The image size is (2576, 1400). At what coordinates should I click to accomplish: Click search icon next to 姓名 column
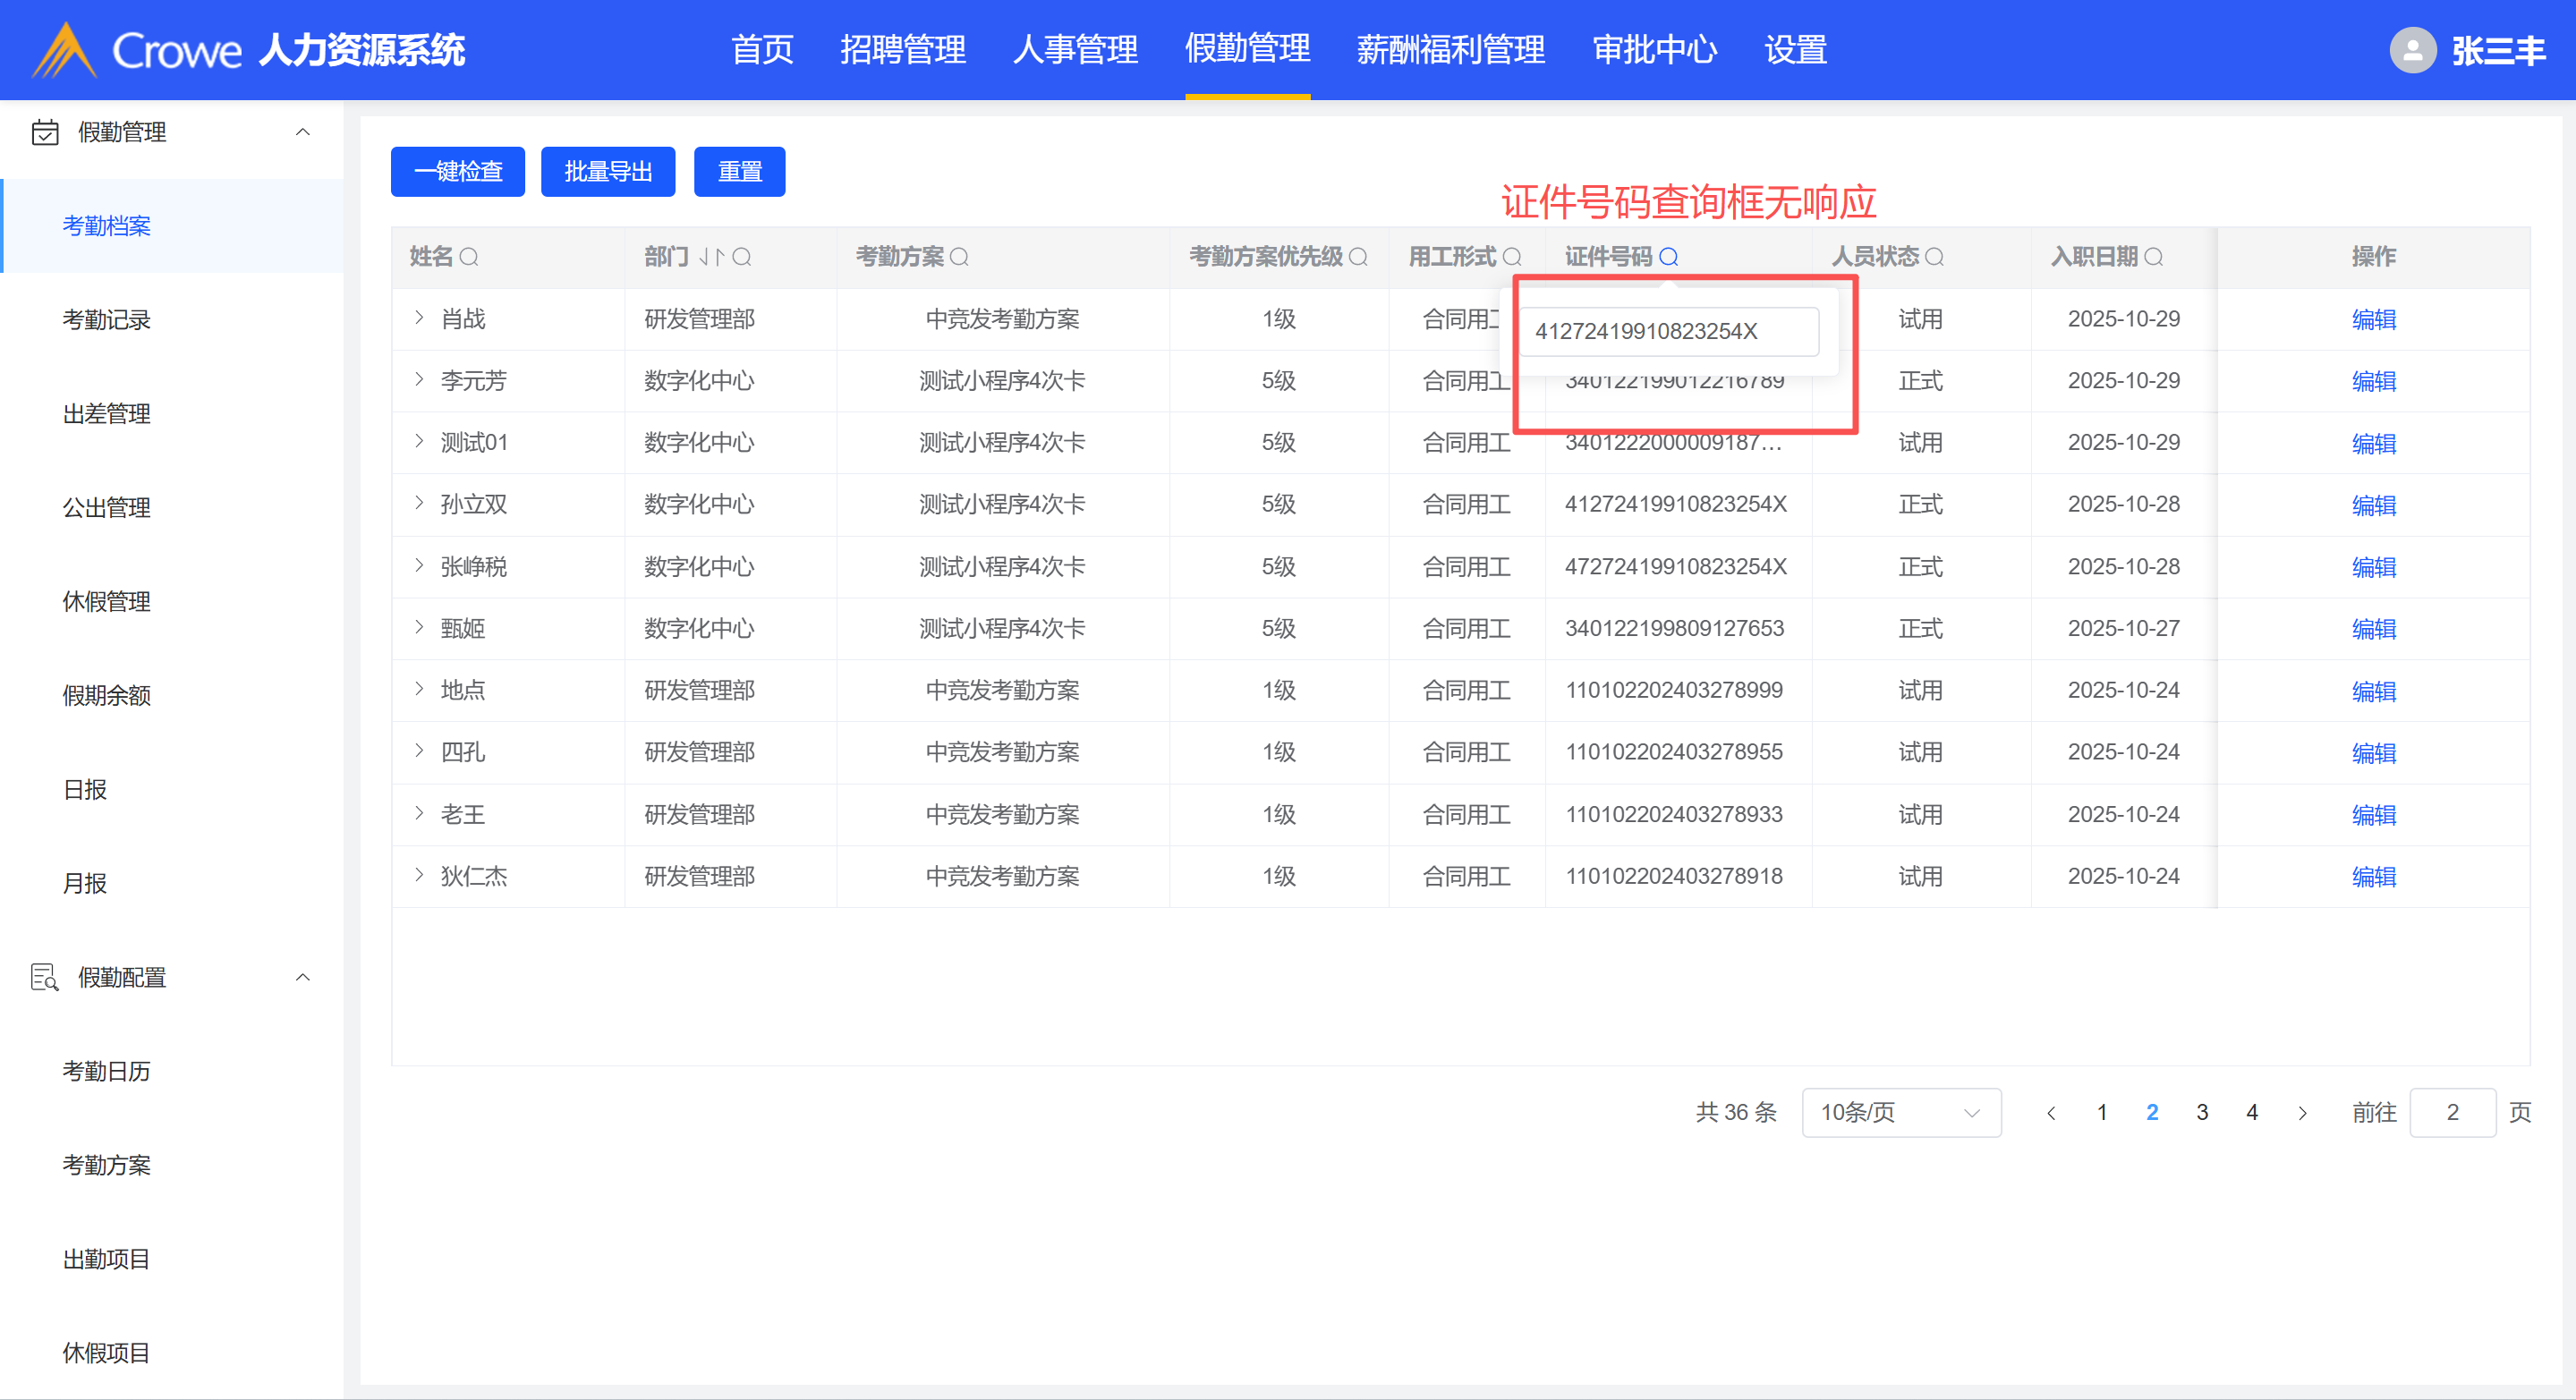(468, 257)
